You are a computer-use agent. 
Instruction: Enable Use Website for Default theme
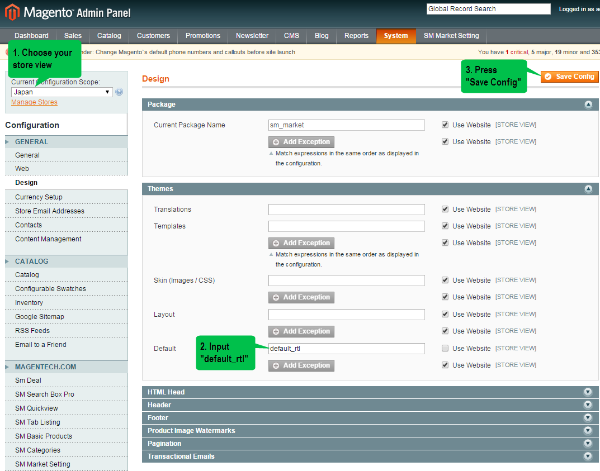[x=445, y=348]
